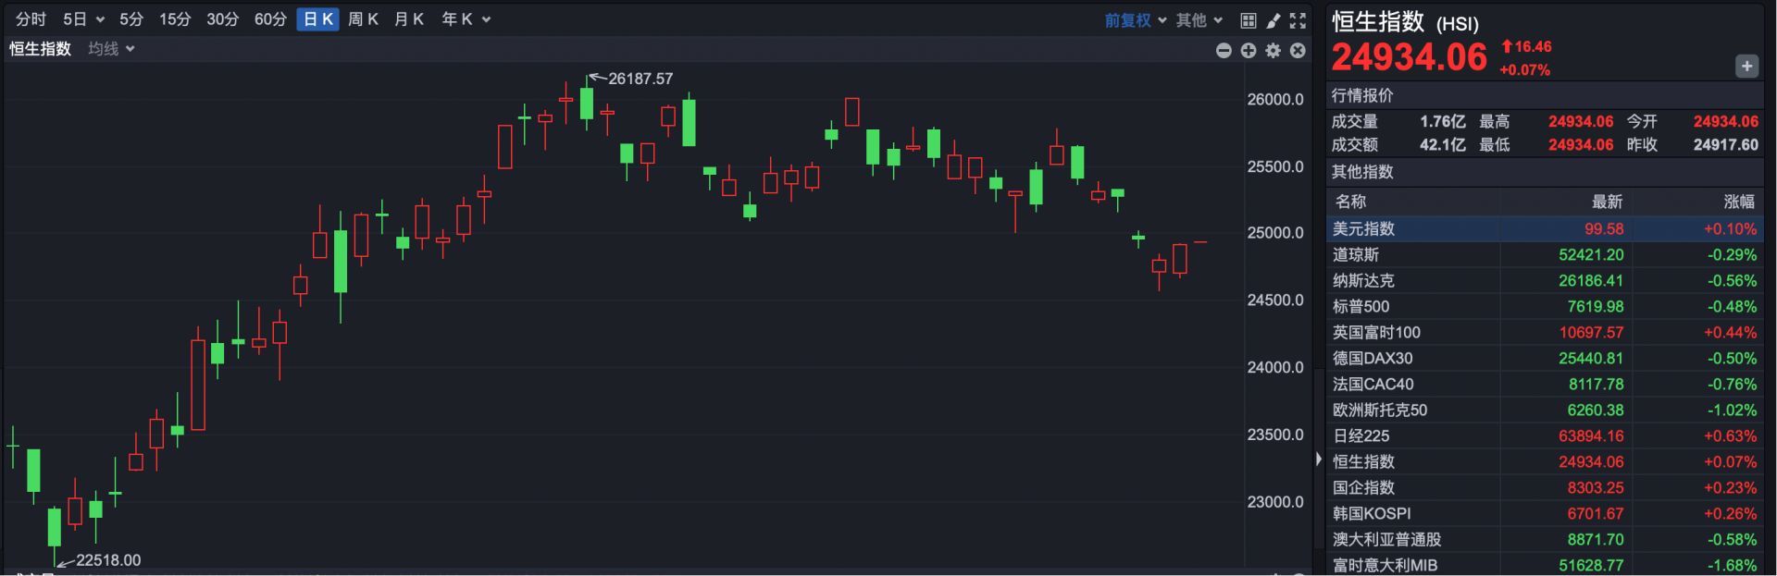Viewport: 1777px width, 576px height.
Task: Toggle fullscreen chart view icon
Action: click(1299, 20)
